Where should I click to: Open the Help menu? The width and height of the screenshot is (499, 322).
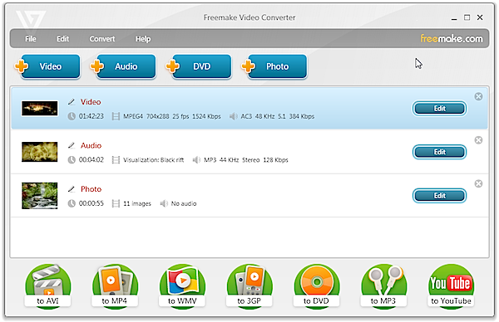tap(143, 39)
